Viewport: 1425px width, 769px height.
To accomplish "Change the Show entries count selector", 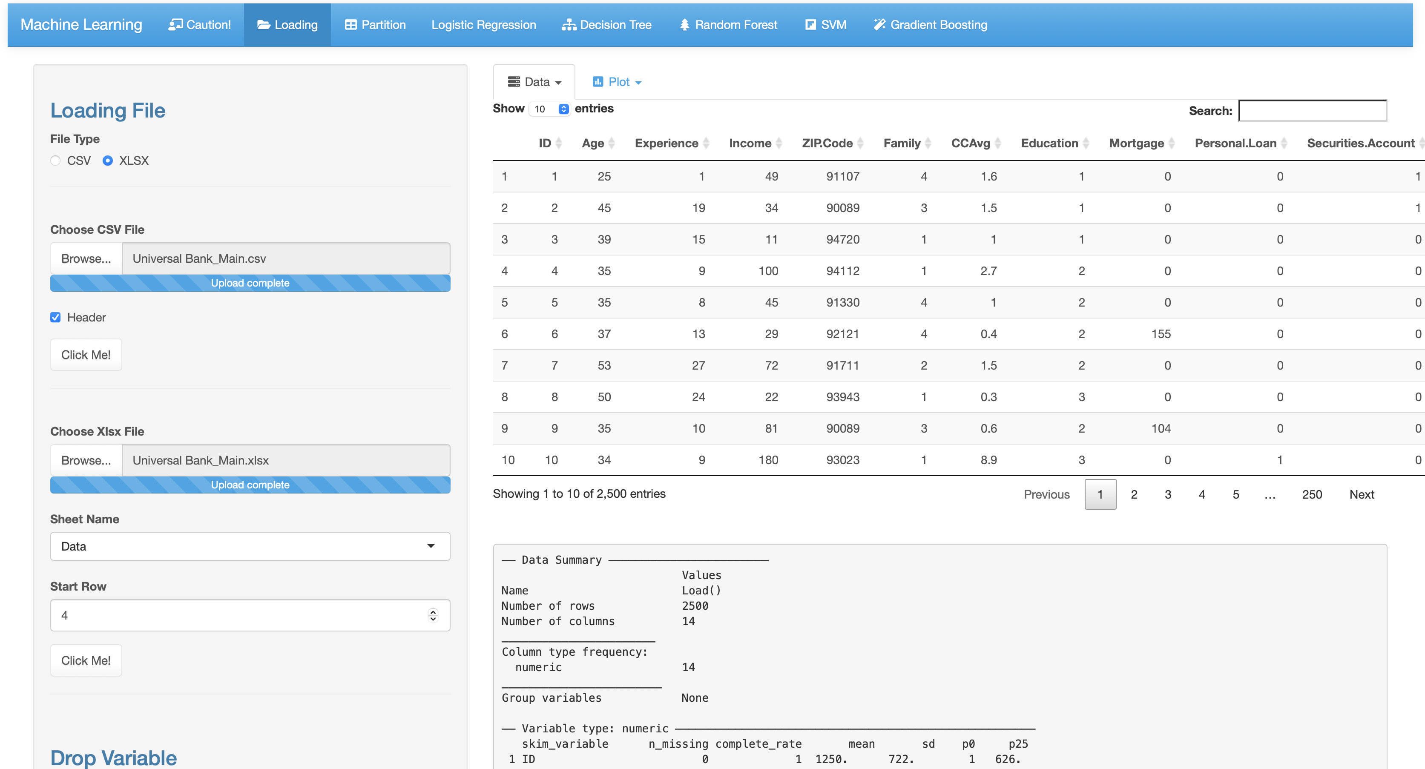I will 549,109.
